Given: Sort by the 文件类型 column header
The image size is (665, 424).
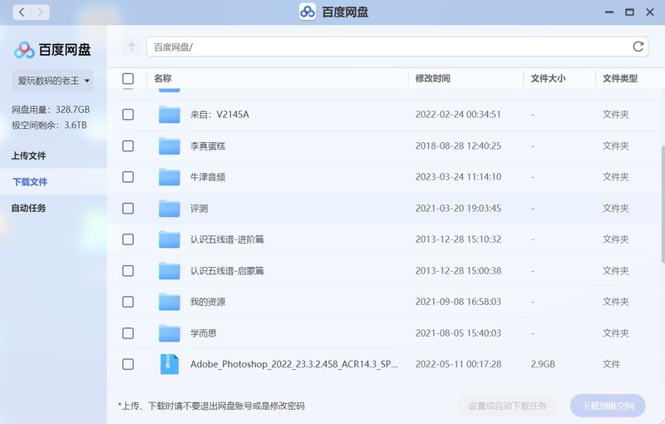Looking at the screenshot, I should pos(620,78).
